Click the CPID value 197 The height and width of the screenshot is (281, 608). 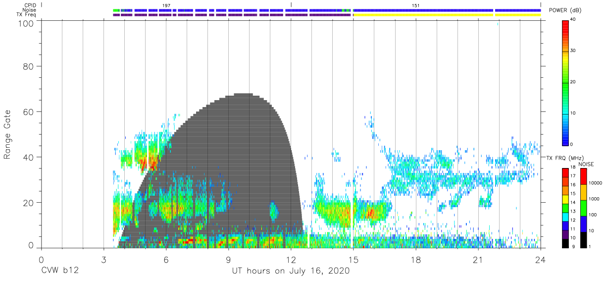[166, 5]
